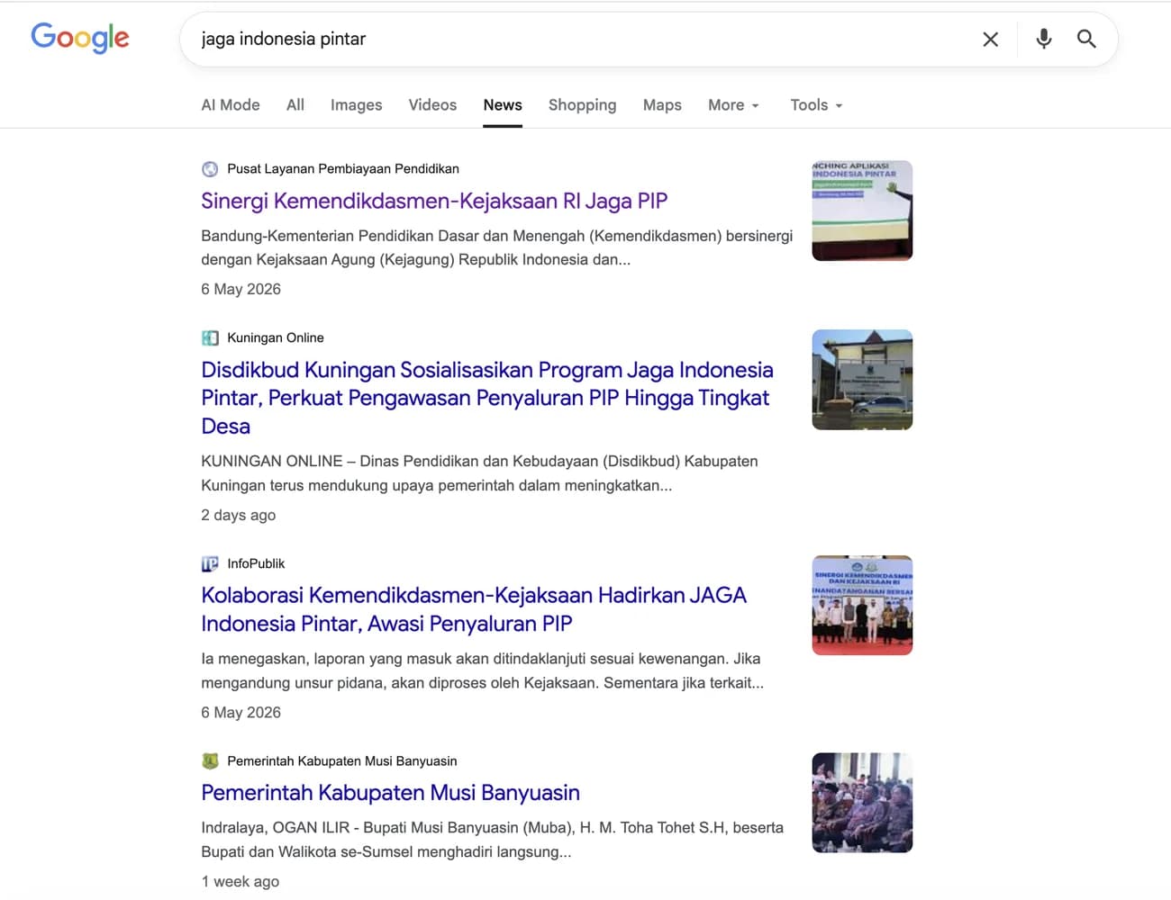Switch to All results tab

click(295, 105)
